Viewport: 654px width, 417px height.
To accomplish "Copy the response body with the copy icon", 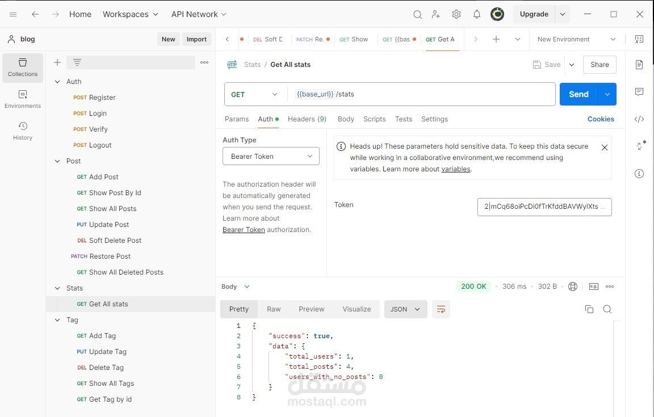I will (589, 309).
